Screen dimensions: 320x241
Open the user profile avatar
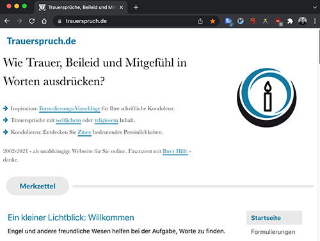[303, 21]
